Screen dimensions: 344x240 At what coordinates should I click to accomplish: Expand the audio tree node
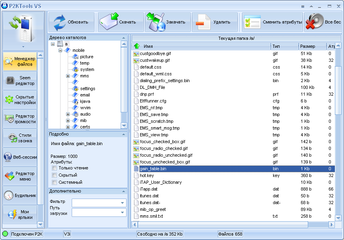(68, 114)
